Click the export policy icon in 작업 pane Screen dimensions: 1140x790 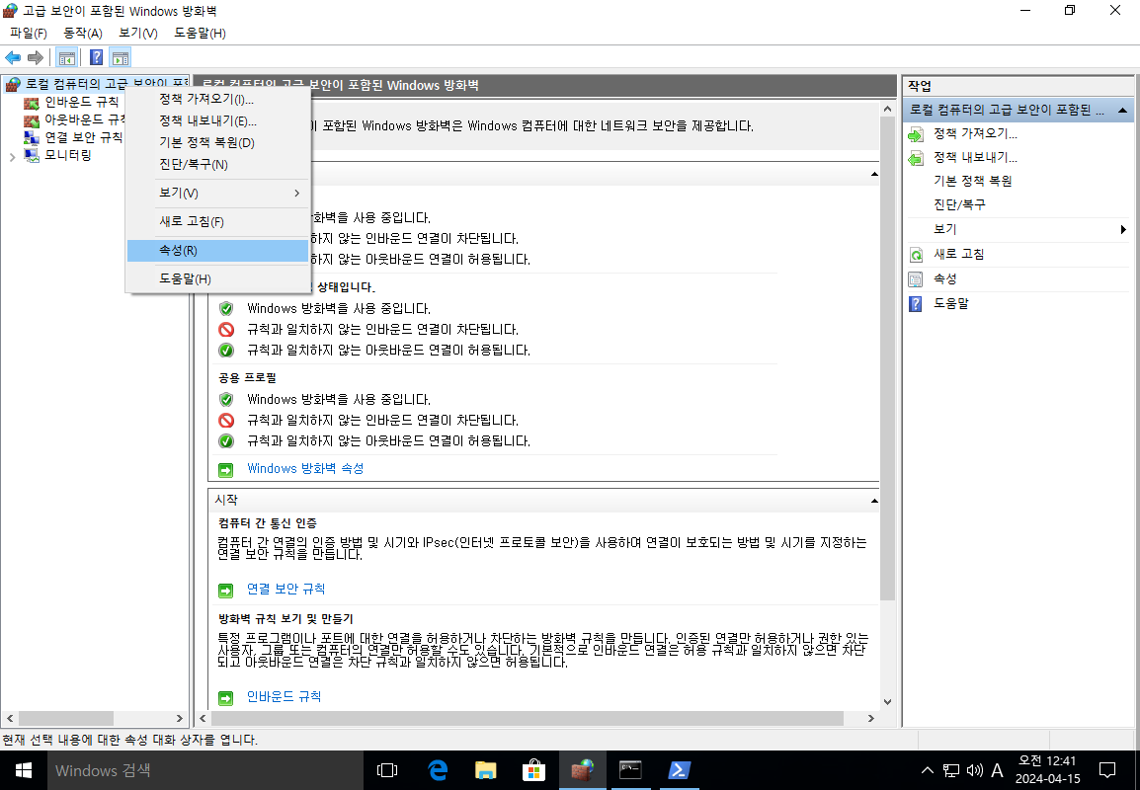click(916, 158)
